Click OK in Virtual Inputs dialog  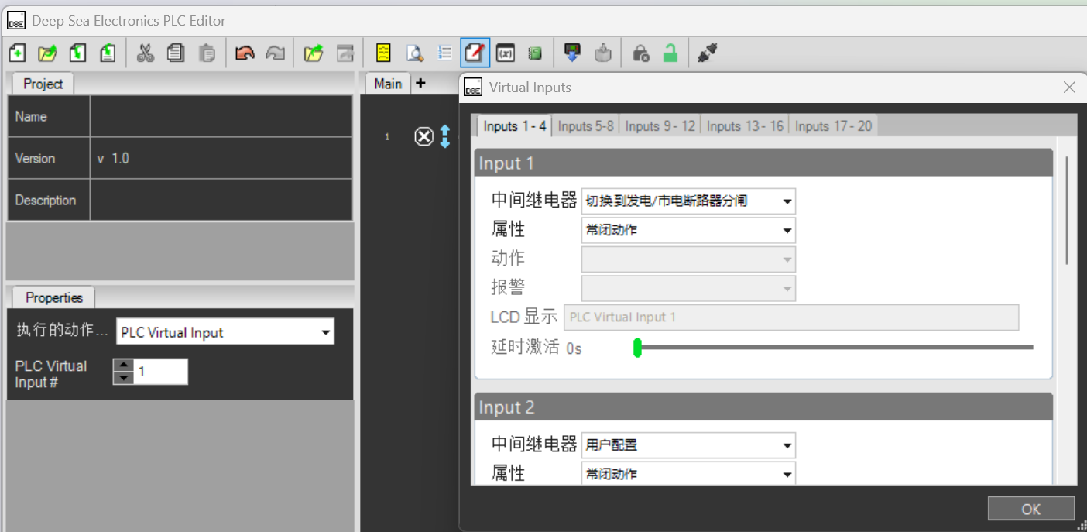(1031, 509)
